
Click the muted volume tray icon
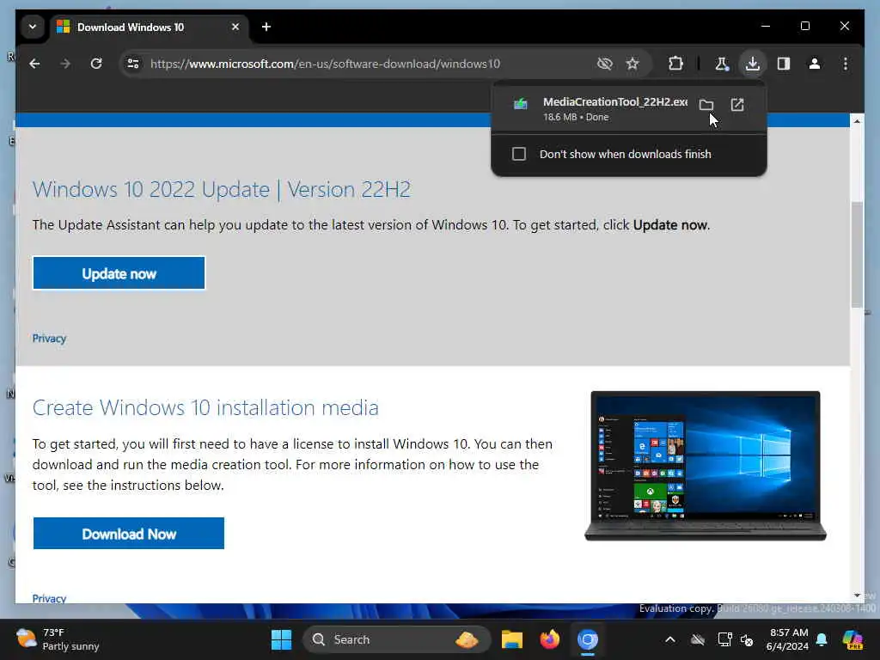pos(747,639)
